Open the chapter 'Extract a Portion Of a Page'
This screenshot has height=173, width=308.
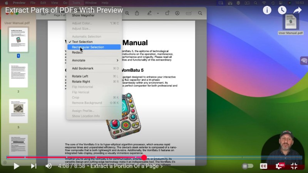point(127,166)
